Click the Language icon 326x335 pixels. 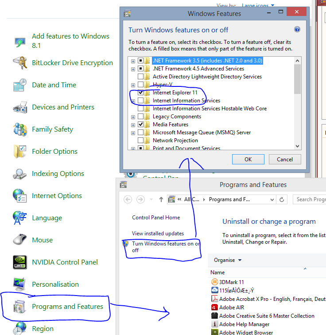click(x=20, y=218)
